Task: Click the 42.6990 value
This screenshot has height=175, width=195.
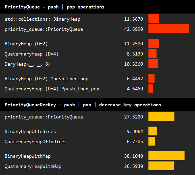Action: pos(134,29)
